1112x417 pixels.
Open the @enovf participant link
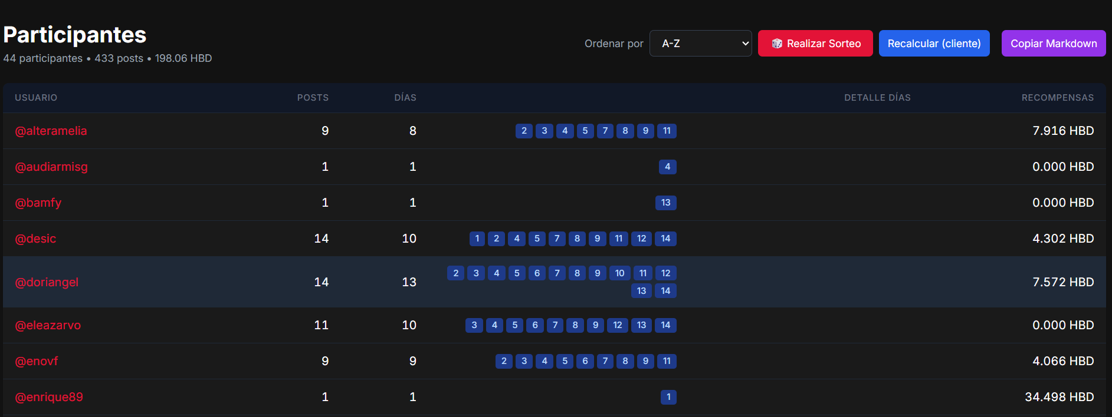[37, 361]
